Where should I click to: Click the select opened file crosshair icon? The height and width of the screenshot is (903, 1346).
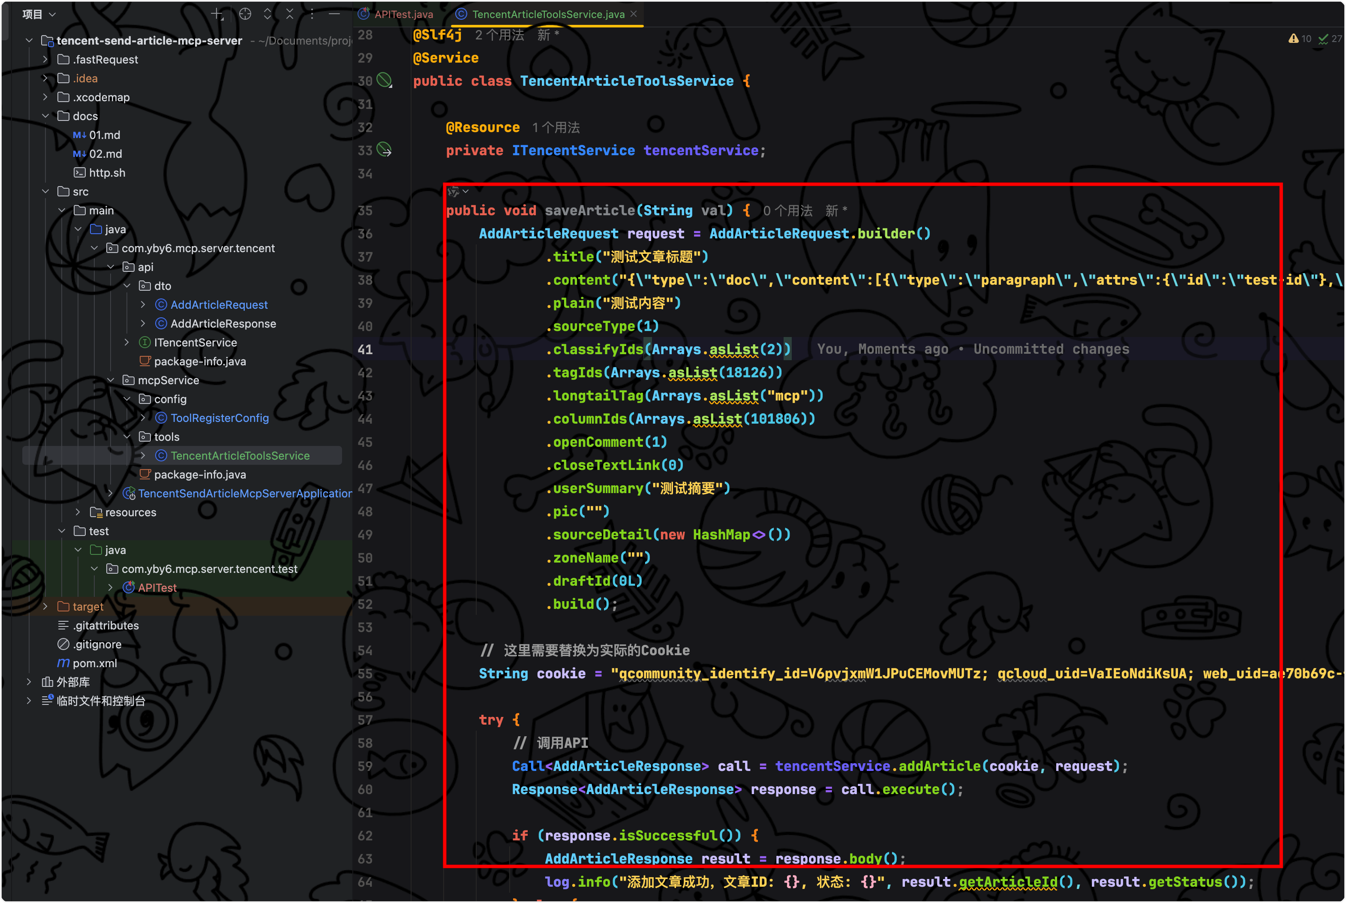pos(245,15)
